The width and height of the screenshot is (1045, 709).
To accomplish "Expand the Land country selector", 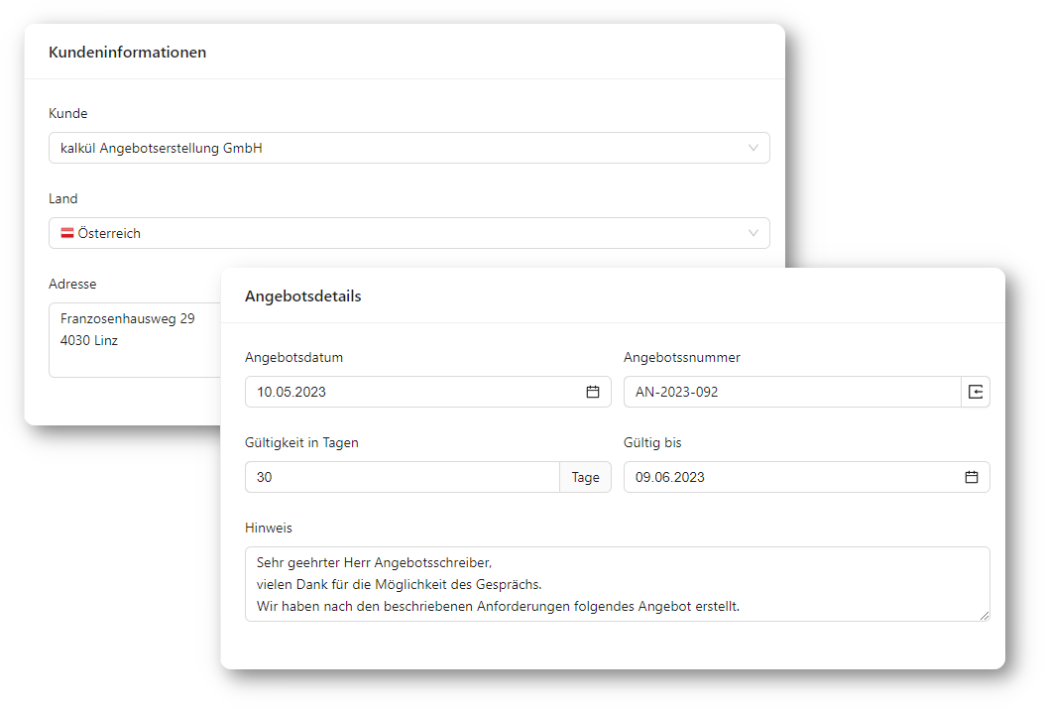I will coord(755,233).
